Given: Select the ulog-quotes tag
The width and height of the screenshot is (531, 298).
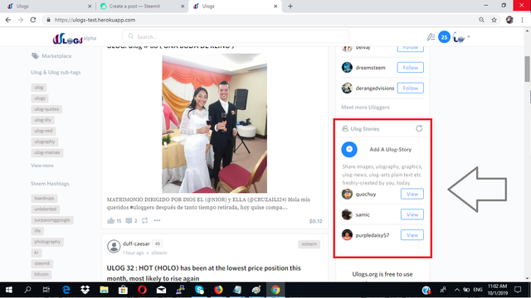Looking at the screenshot, I should pos(46,109).
